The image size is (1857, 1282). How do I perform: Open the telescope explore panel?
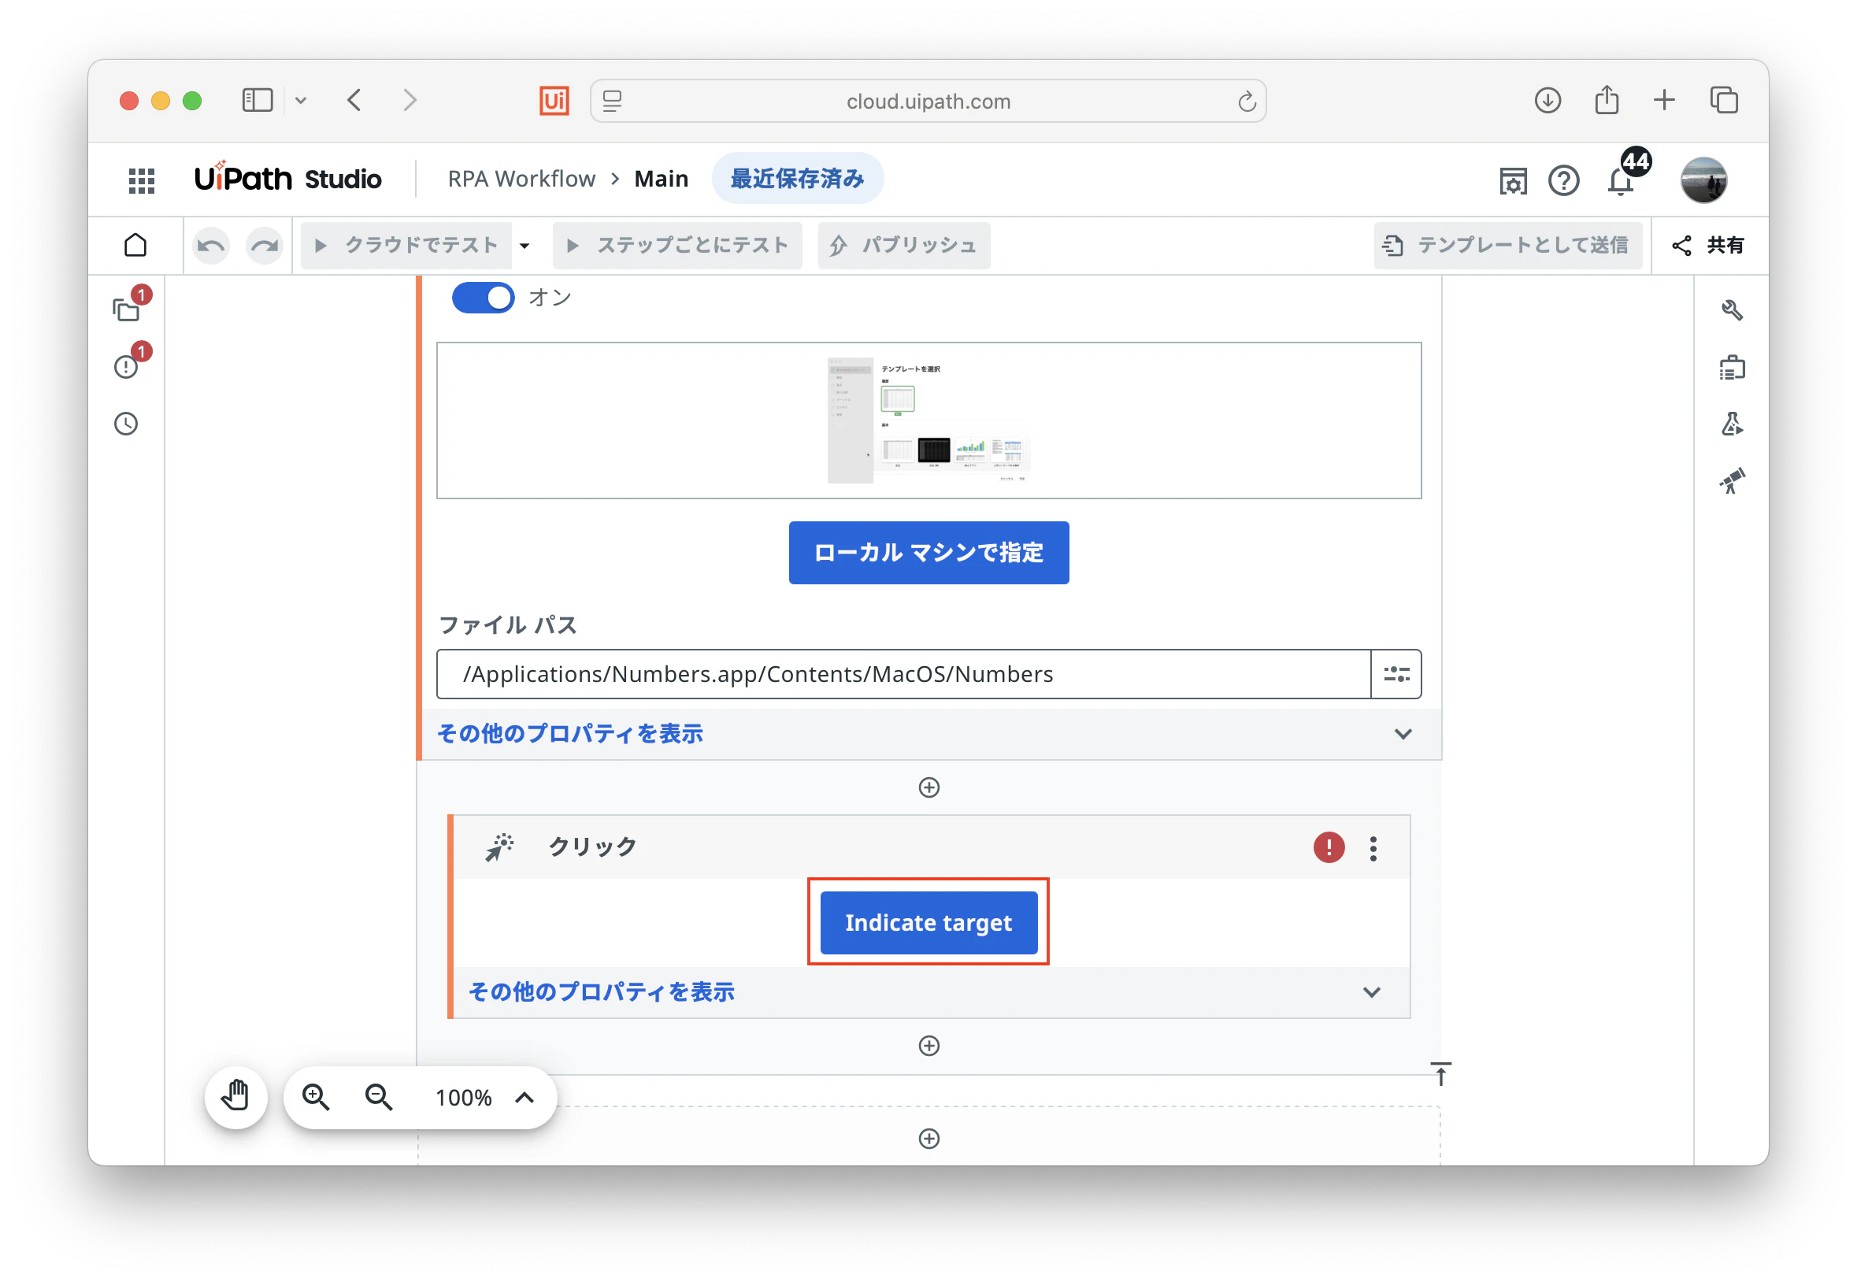pos(1732,480)
